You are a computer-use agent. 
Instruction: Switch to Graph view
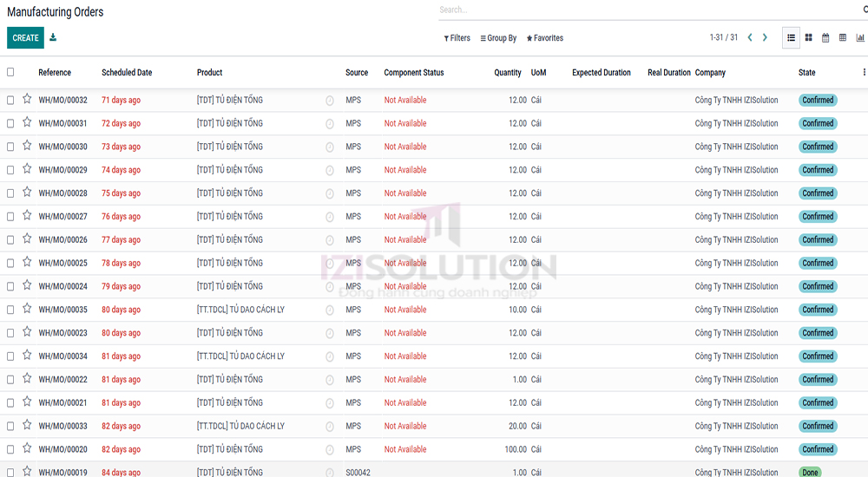(x=860, y=37)
